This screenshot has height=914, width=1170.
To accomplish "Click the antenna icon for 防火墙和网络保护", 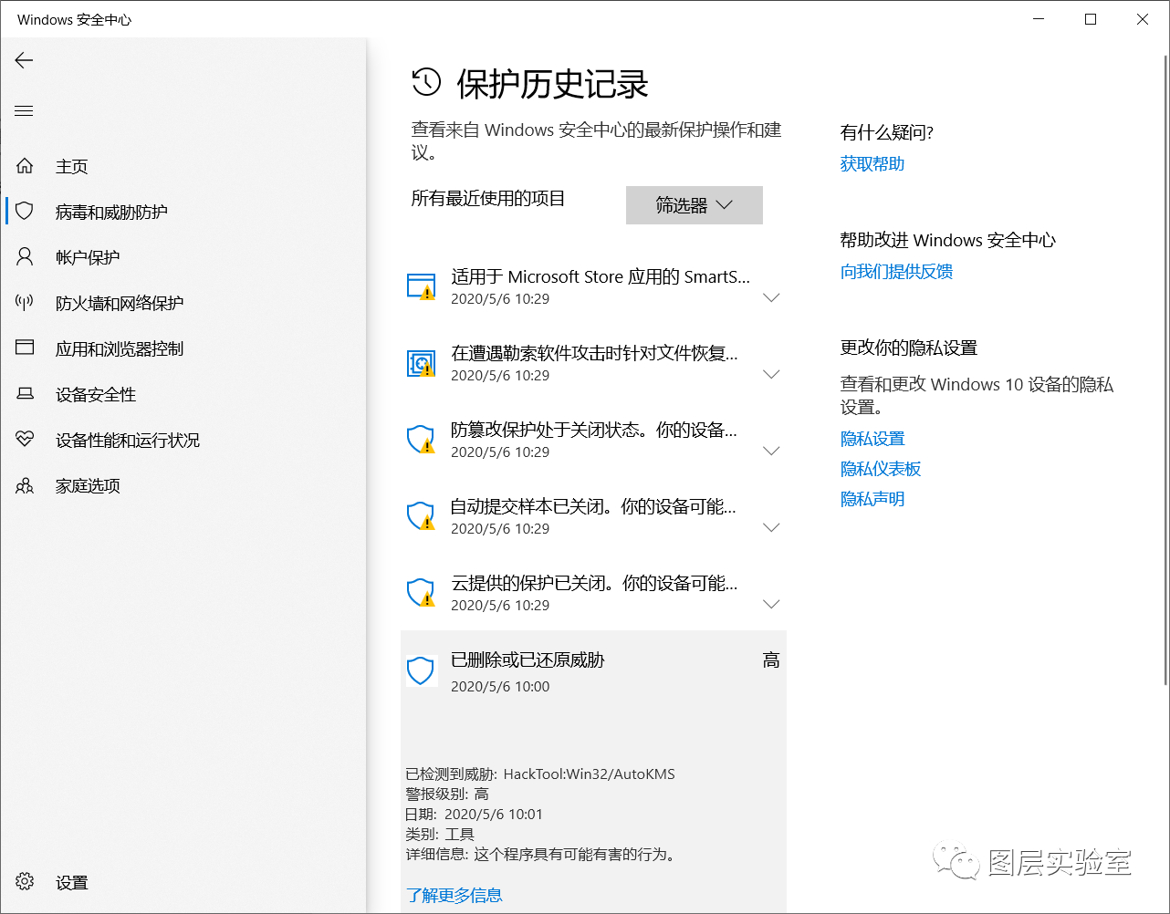I will pos(25,303).
